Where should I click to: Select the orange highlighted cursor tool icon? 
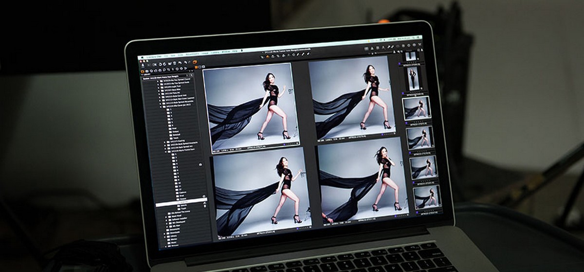[267, 56]
